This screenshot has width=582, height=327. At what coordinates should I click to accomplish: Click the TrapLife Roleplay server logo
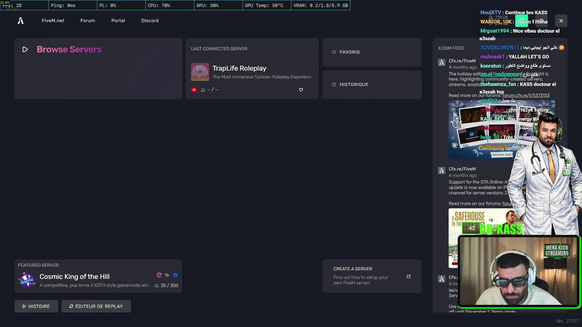pyautogui.click(x=200, y=72)
